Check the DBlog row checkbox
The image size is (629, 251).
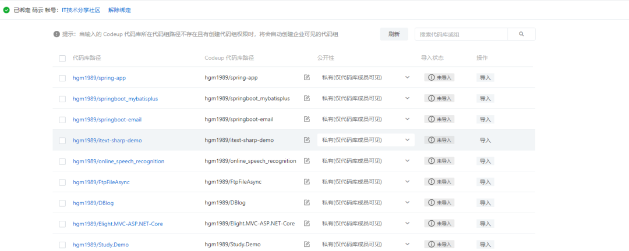(x=62, y=203)
